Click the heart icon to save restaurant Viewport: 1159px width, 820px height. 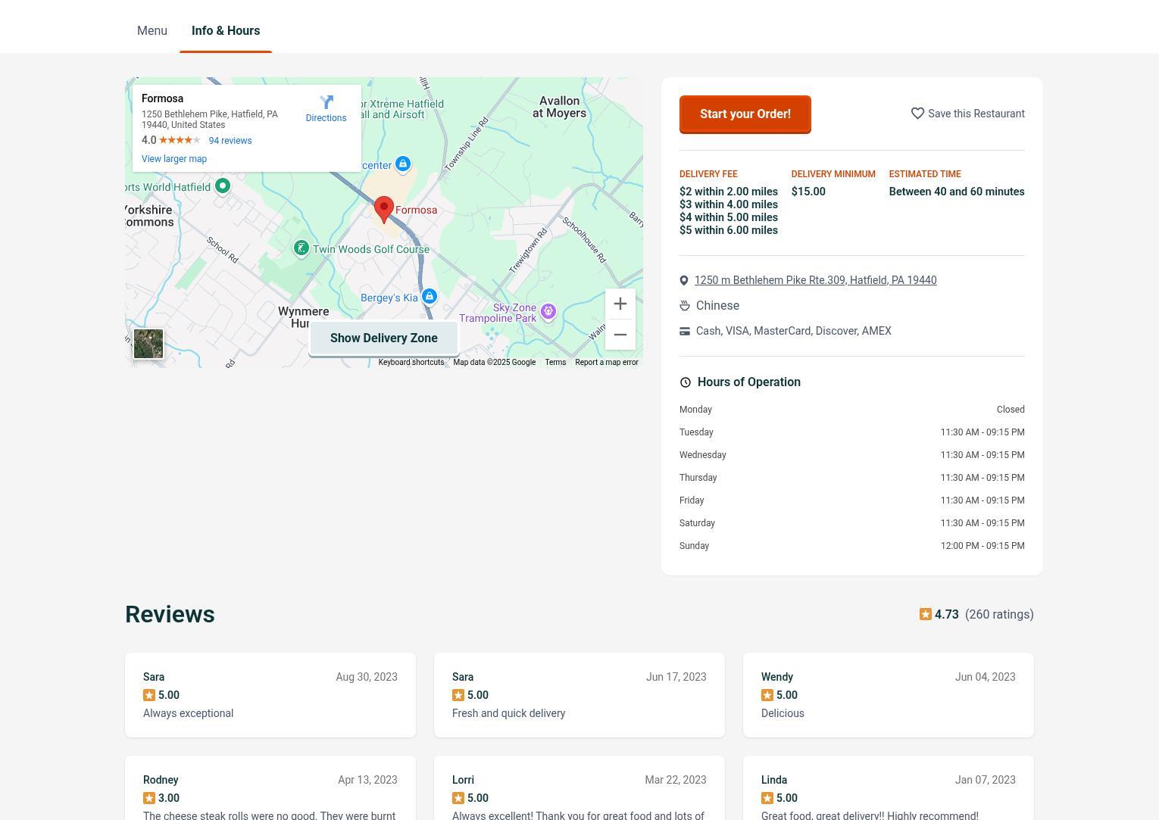(917, 114)
